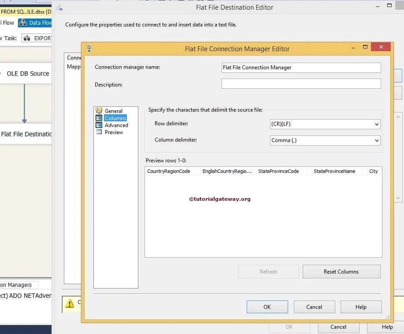Click the Flat File Connection Manager Editor title icon
The width and height of the screenshot is (404, 334).
pos(89,49)
